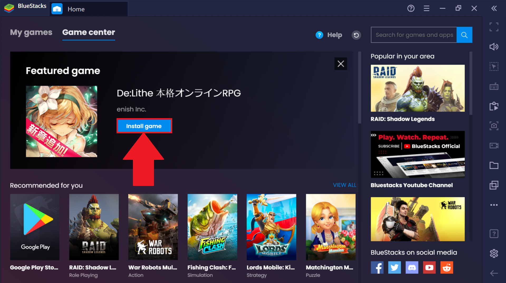
Task: Click the volume speaker icon in sidebar
Action: pos(494,47)
